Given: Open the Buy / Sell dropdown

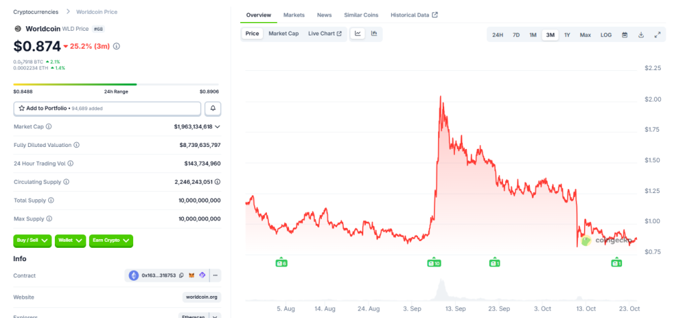Looking at the screenshot, I should (x=33, y=241).
